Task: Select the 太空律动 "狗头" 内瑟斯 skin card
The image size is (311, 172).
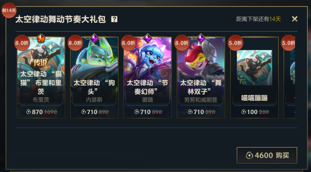Action: pos(94,78)
